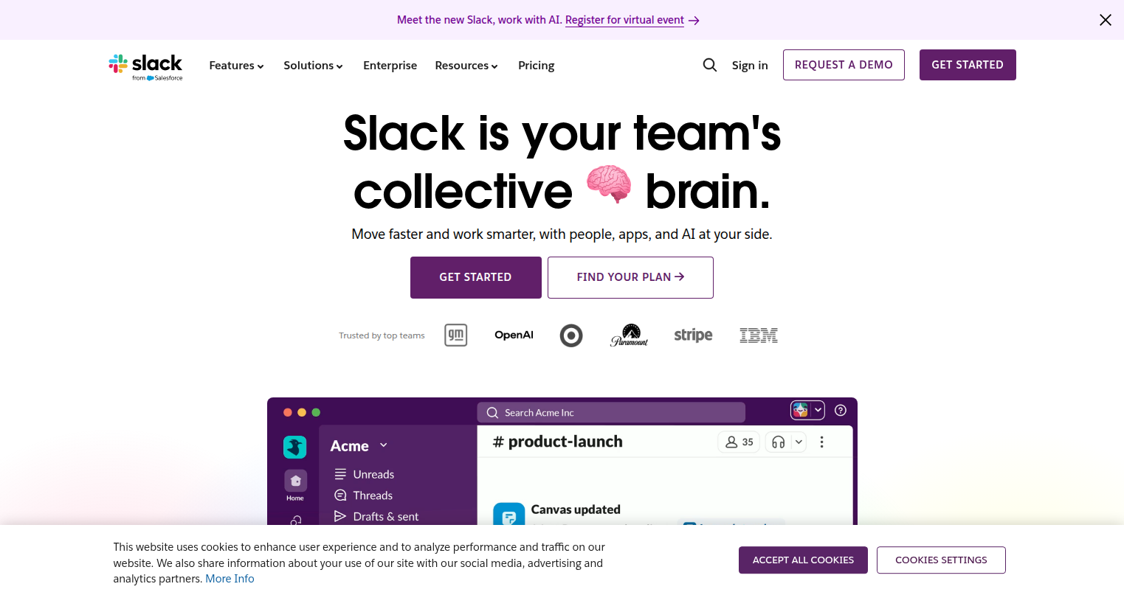This screenshot has width=1124, height=595.
Task: Open the Solutions dropdown menu
Action: point(313,65)
